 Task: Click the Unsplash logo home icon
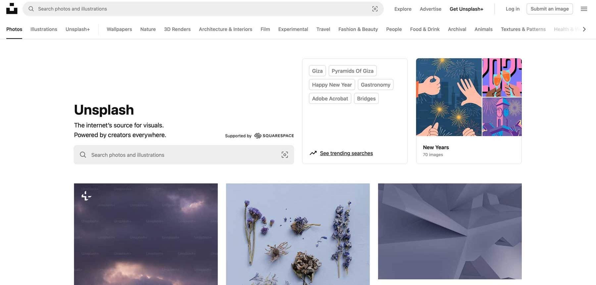[12, 9]
